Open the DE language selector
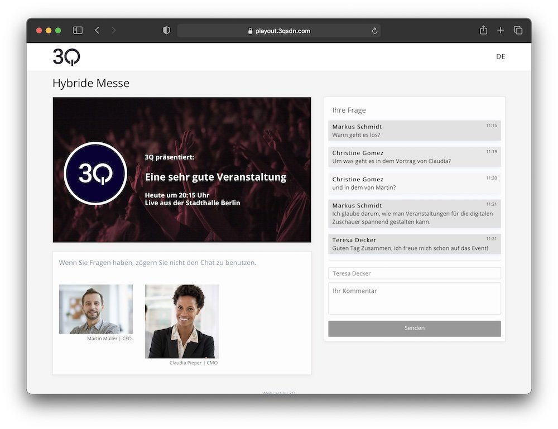 click(x=501, y=56)
